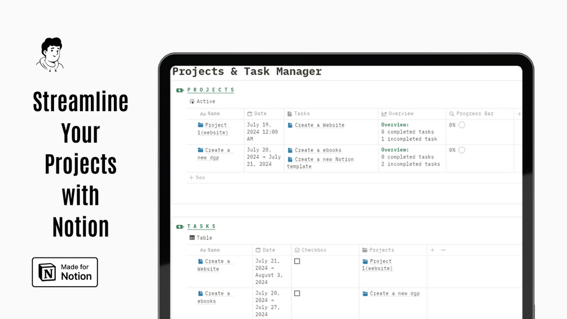Open Create a new Notion template task
Image resolution: width=567 pixels, height=319 pixels.
tap(320, 163)
